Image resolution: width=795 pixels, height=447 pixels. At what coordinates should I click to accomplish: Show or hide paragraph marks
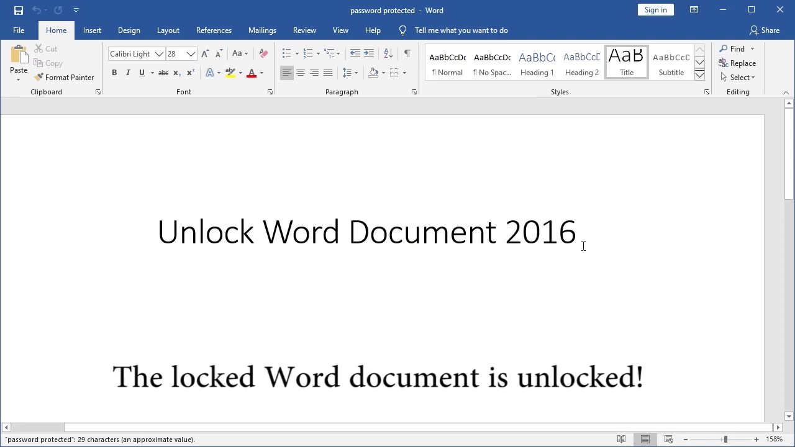coord(407,54)
